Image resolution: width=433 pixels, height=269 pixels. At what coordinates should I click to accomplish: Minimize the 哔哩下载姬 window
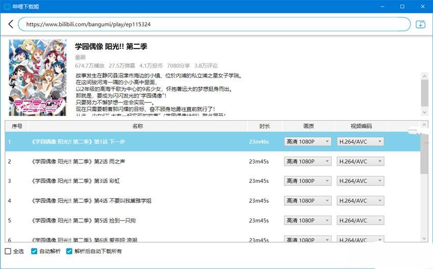click(382, 6)
